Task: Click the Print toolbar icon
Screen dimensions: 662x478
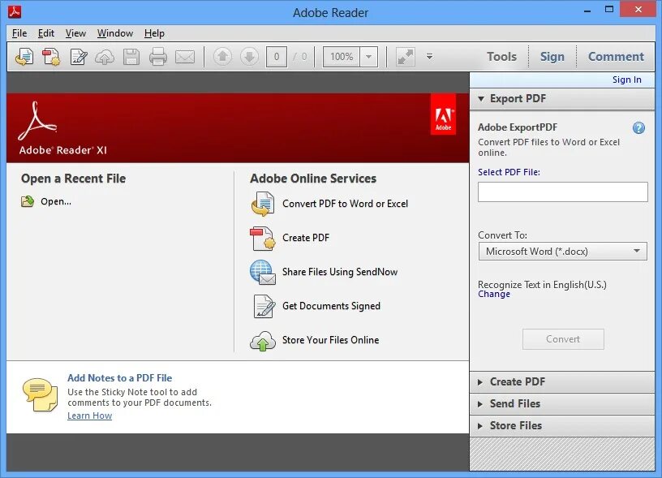Action: (x=158, y=57)
